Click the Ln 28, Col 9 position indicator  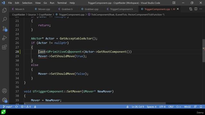(x=138, y=107)
